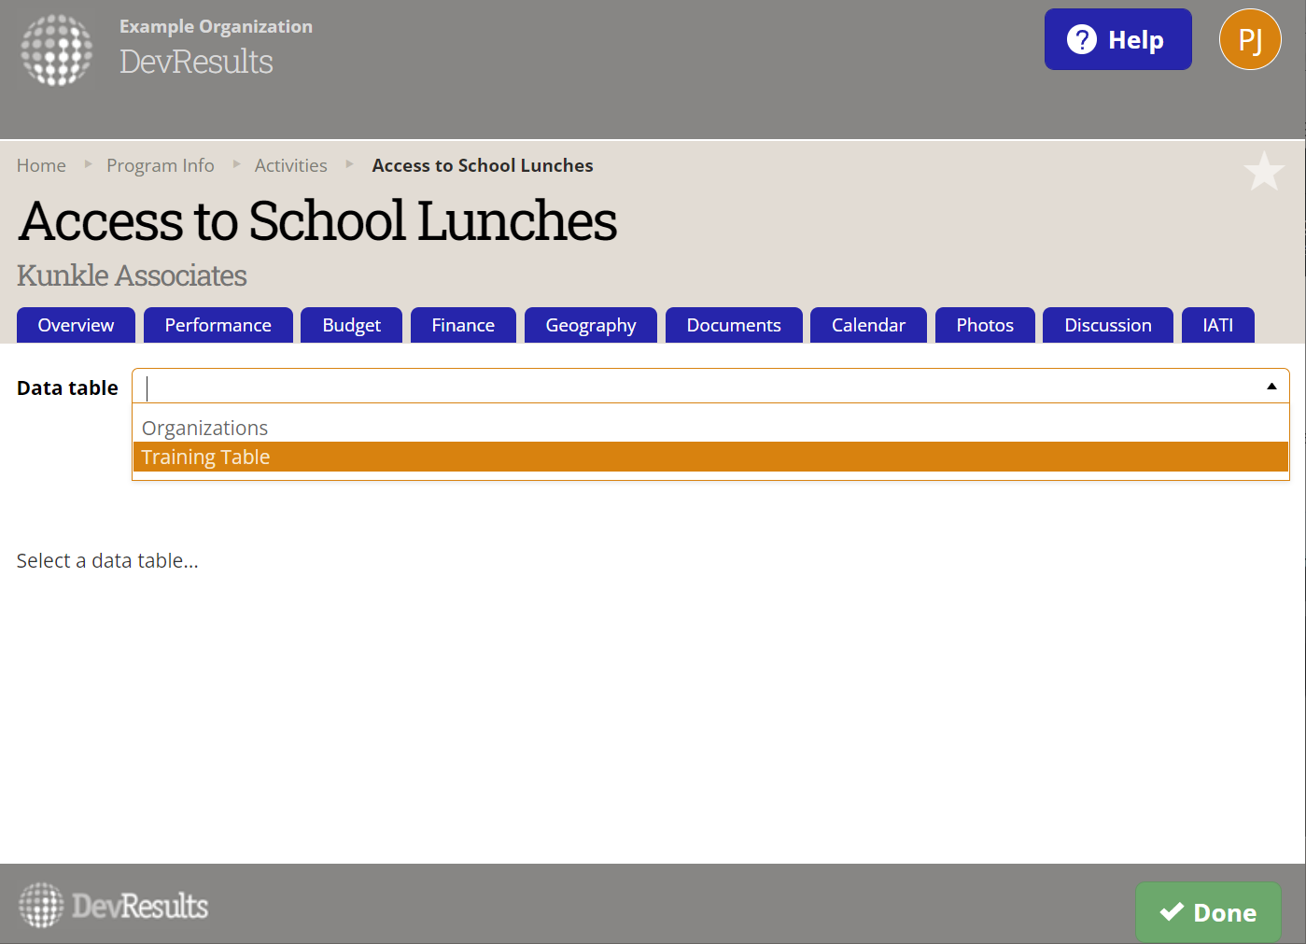Open the Activities breadcrumb link
This screenshot has width=1306, height=944.
pos(291,165)
